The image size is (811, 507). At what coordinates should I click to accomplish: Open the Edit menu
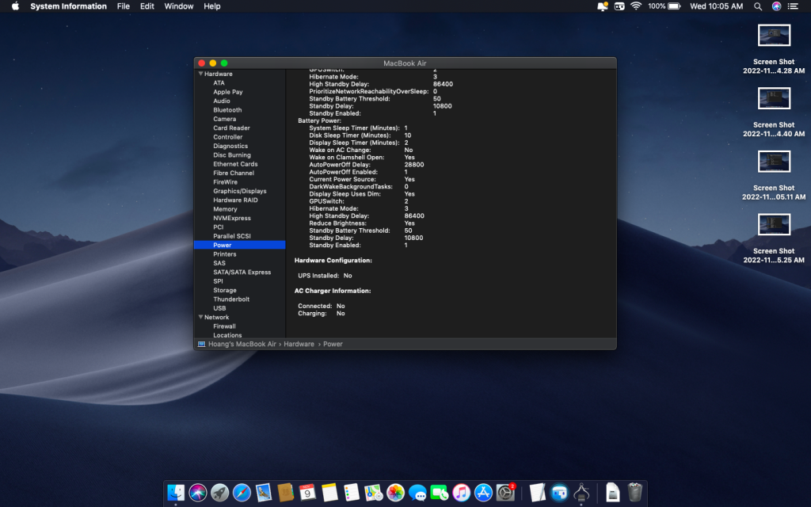[147, 6]
